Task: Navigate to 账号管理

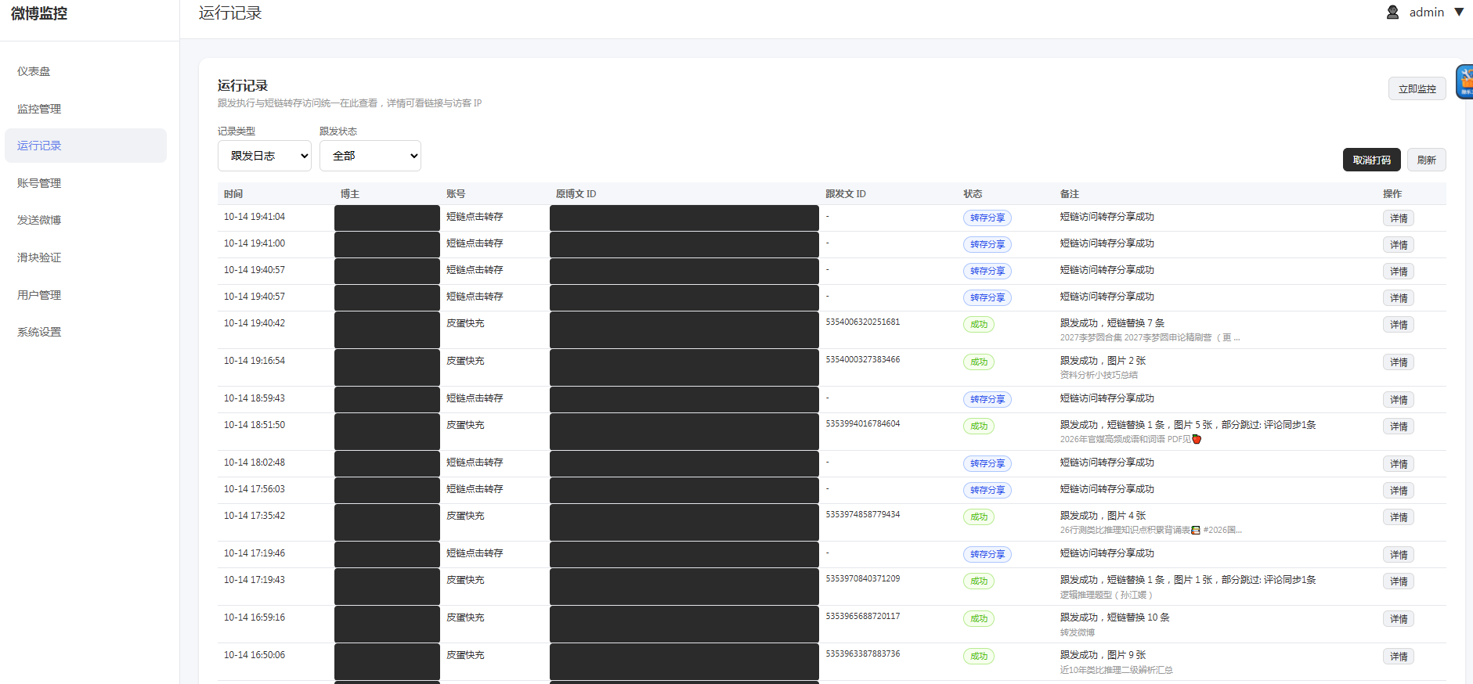Action: tap(85, 183)
